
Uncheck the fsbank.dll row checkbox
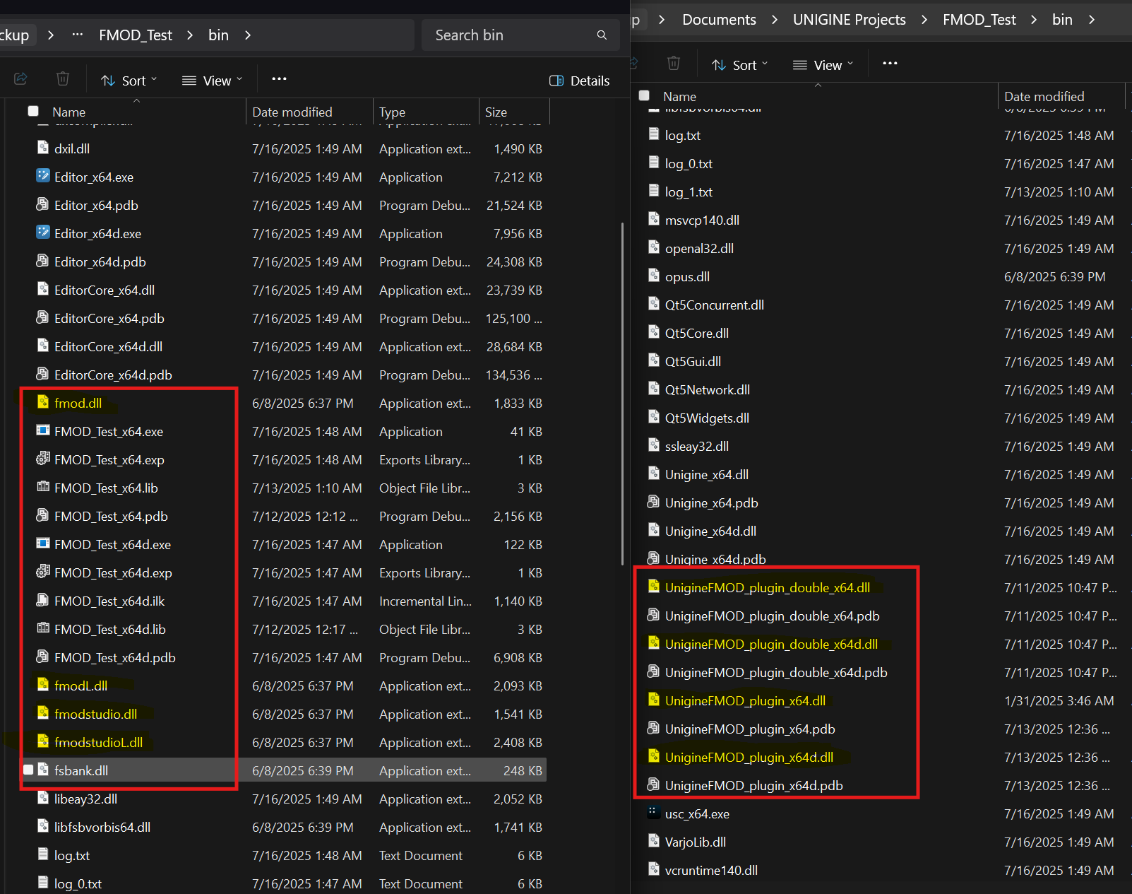tap(28, 770)
